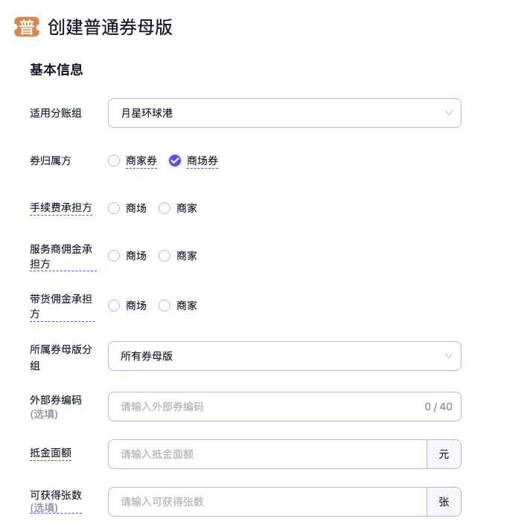Click the 月星环球港 selected value
530x527 pixels.
pyautogui.click(x=147, y=113)
